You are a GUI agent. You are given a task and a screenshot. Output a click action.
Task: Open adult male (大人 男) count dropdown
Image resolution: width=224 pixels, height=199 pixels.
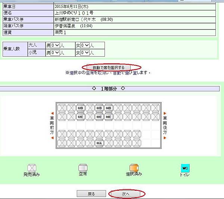55,45
